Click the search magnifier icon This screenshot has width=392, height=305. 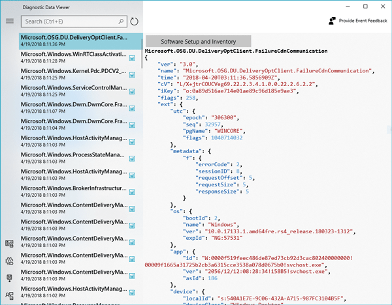coord(121,22)
